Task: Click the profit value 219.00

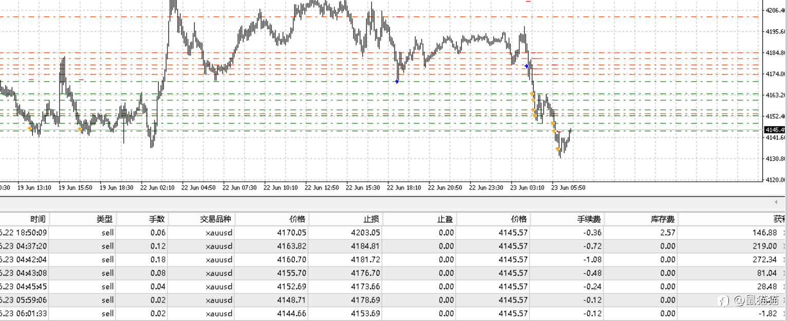Action: click(x=765, y=246)
